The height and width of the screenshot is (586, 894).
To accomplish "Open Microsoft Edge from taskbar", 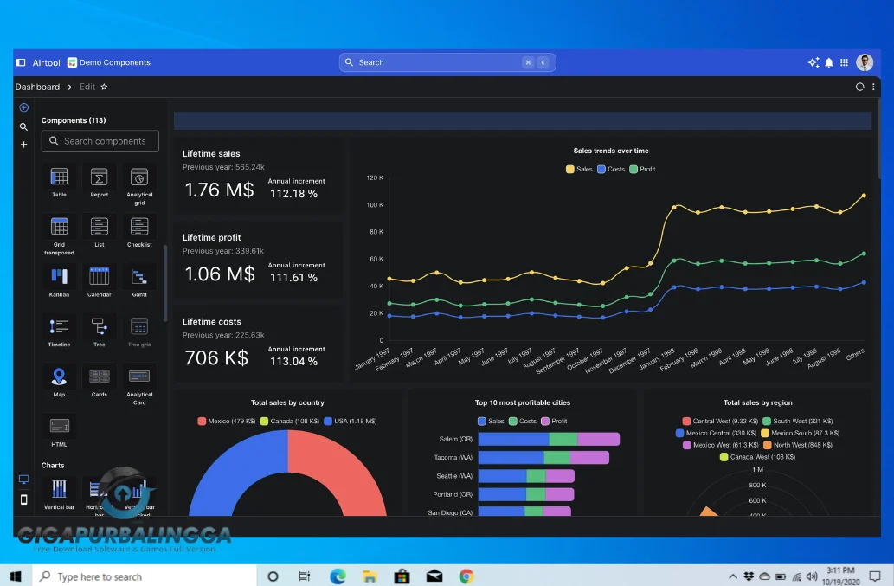I will [338, 576].
